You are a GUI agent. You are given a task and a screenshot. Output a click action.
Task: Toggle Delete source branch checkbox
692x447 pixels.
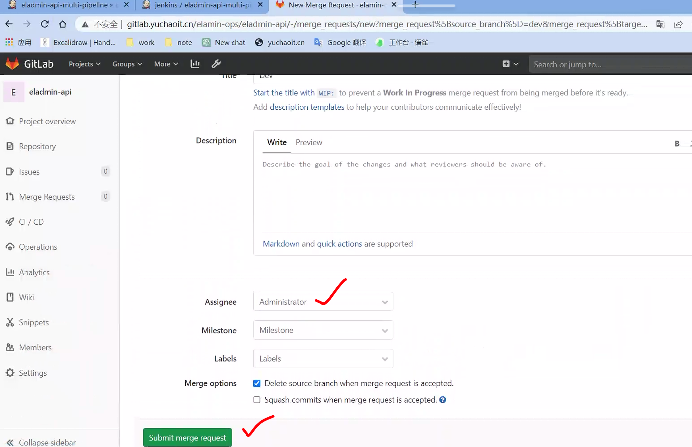(257, 383)
